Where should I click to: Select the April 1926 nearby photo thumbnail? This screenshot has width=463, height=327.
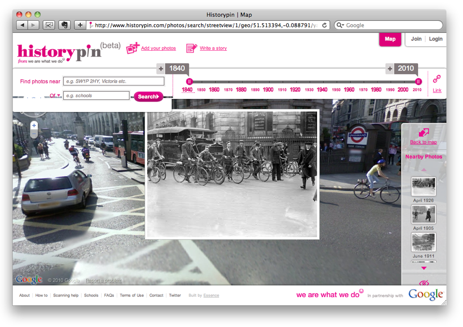(x=423, y=187)
